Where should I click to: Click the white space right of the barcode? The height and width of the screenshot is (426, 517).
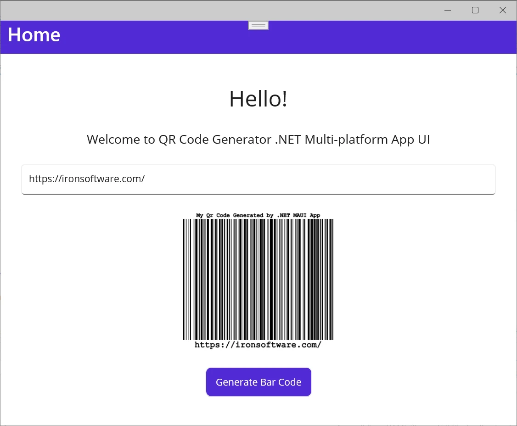[x=413, y=279]
